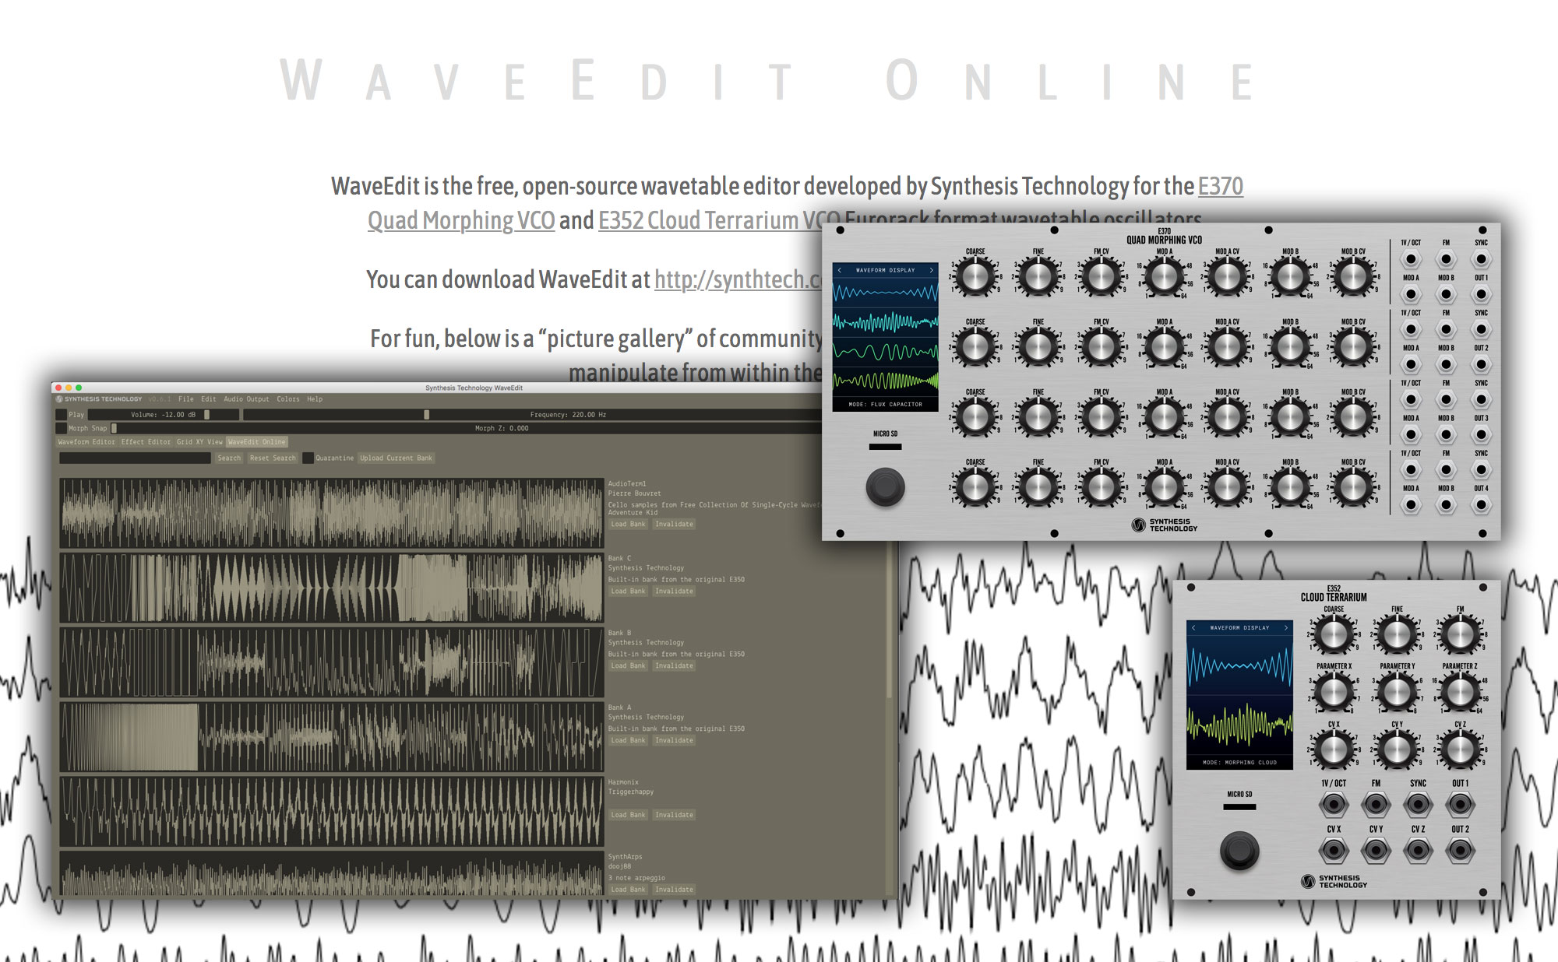1558x962 pixels.
Task: Open the File menu in WaveEdit
Action: (185, 399)
